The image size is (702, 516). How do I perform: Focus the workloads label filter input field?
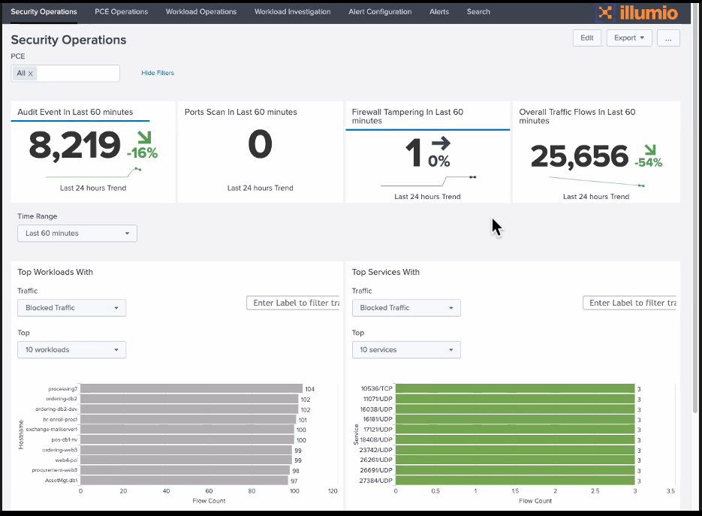294,303
